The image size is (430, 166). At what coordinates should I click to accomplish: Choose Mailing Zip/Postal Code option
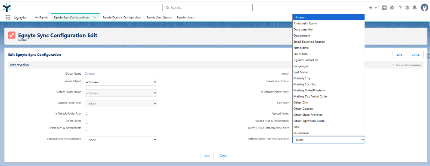(x=328, y=97)
